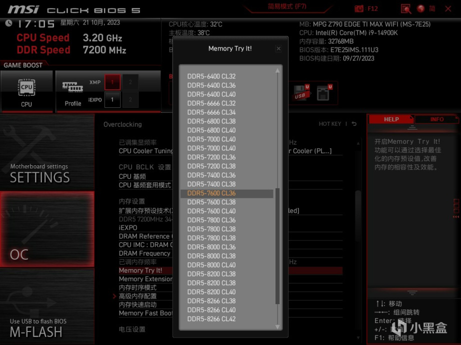Select DDR5-7800 CL36 preset
Screen dimensions: 461x345
[x=211, y=220]
